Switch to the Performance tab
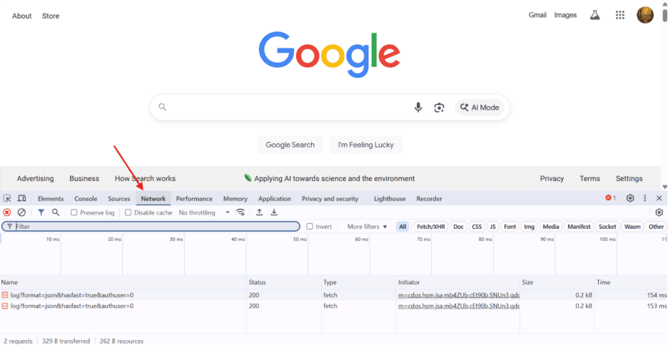The width and height of the screenshot is (668, 345). click(x=194, y=199)
